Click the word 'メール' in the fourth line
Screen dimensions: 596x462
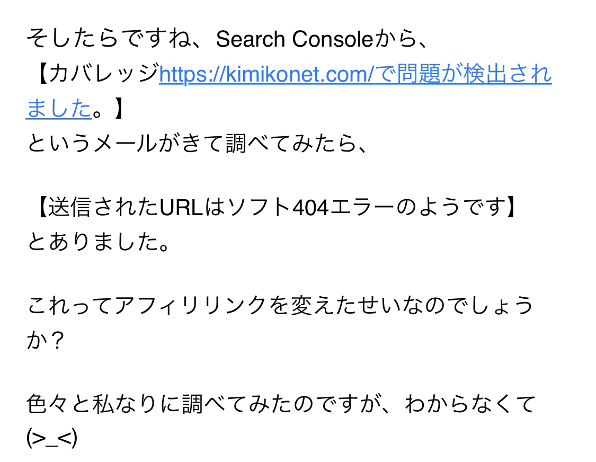point(126,143)
